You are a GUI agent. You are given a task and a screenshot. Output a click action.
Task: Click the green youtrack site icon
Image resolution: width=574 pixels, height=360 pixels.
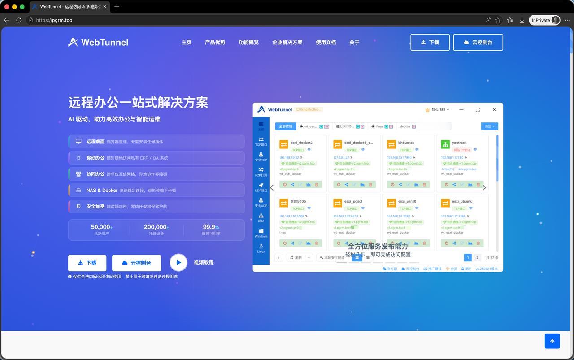click(445, 144)
